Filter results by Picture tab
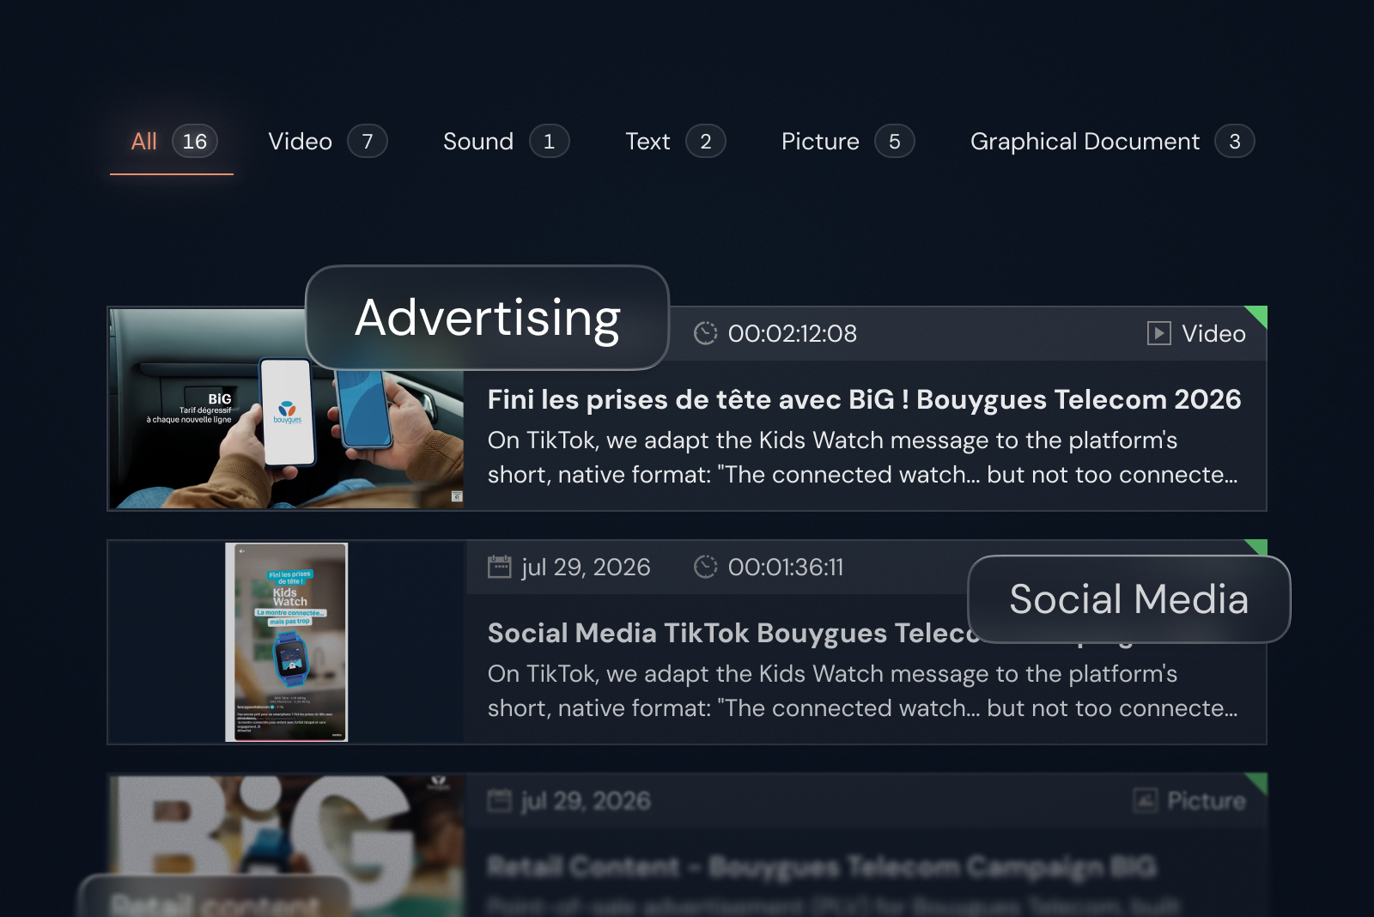 click(x=848, y=142)
